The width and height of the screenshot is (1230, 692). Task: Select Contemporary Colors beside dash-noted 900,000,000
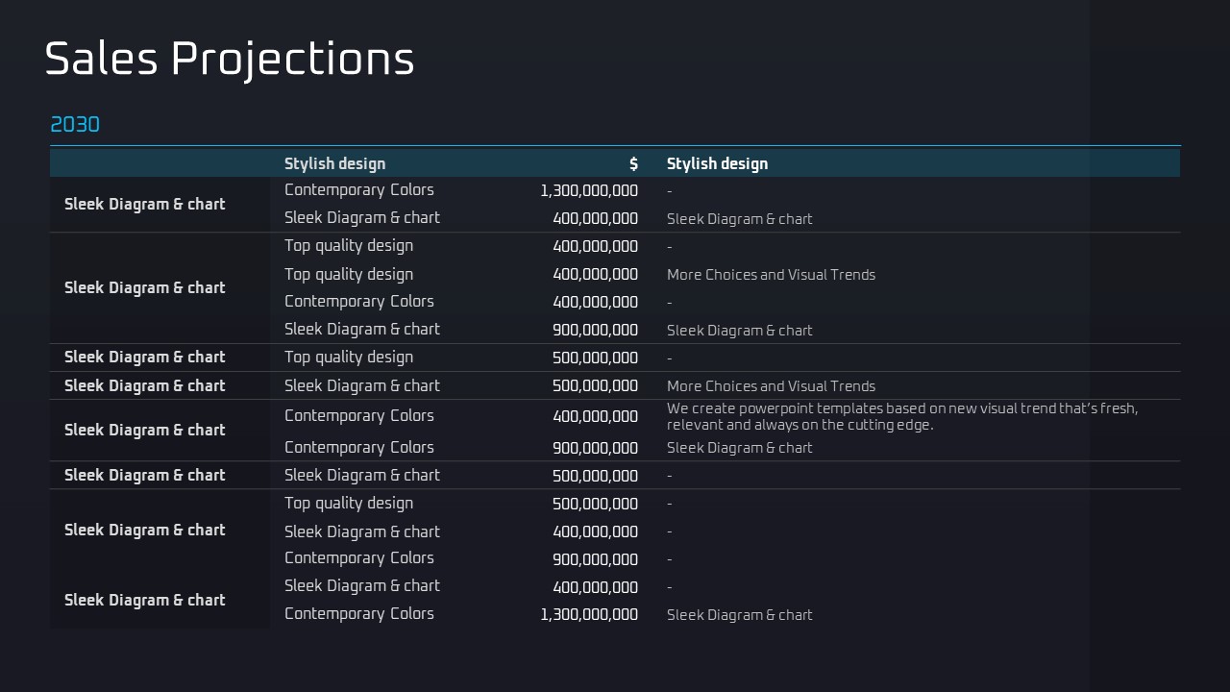click(359, 558)
